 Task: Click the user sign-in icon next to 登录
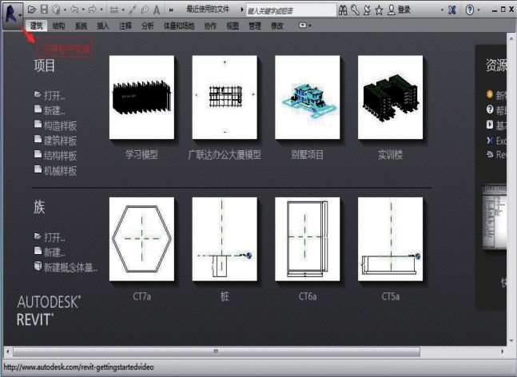point(392,10)
